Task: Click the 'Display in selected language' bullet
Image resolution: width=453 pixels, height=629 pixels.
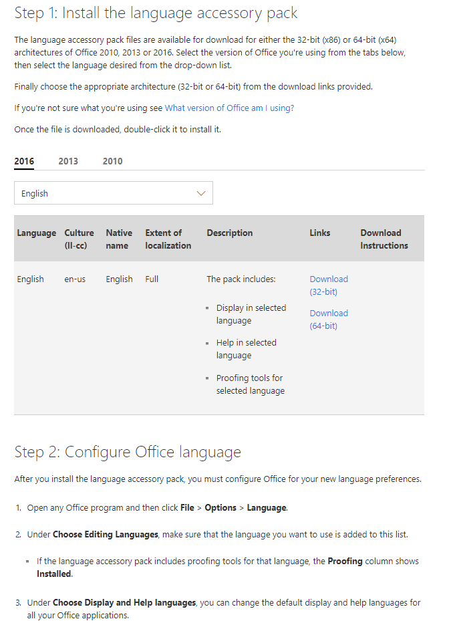Action: click(x=251, y=314)
